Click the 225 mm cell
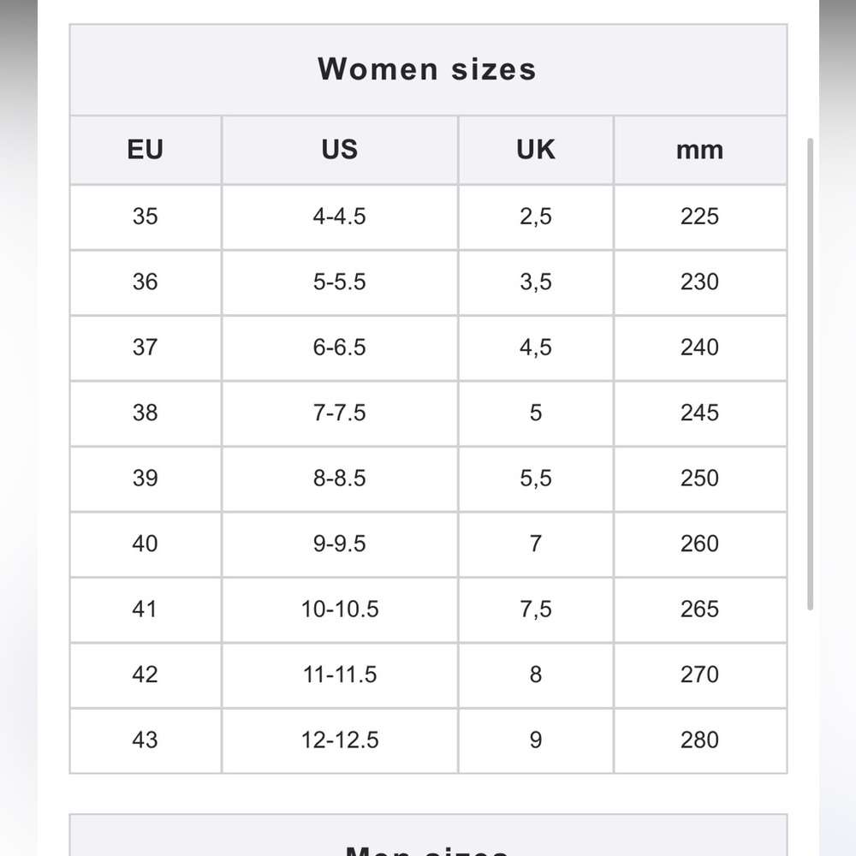This screenshot has width=856, height=856. 700,217
